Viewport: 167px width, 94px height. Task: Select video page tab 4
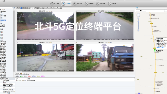[28, 74]
